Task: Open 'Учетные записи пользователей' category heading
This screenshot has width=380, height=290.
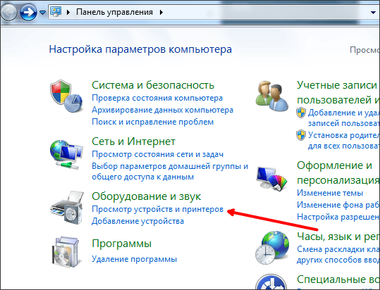Action: click(338, 92)
